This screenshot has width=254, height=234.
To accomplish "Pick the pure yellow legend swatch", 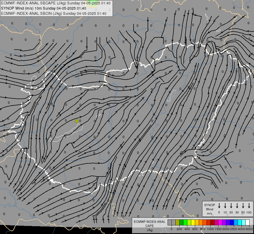I will [193, 223].
